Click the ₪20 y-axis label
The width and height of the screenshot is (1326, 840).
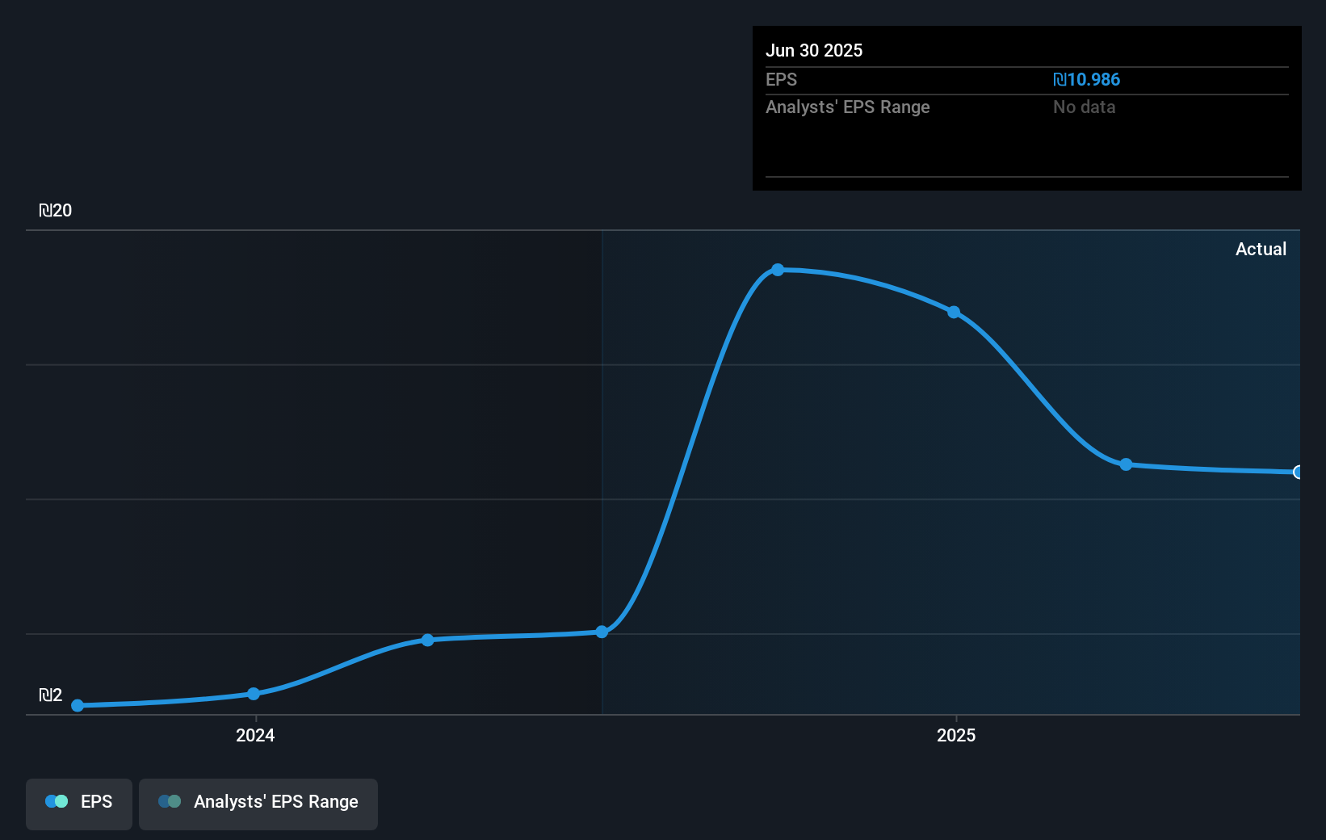tap(56, 210)
